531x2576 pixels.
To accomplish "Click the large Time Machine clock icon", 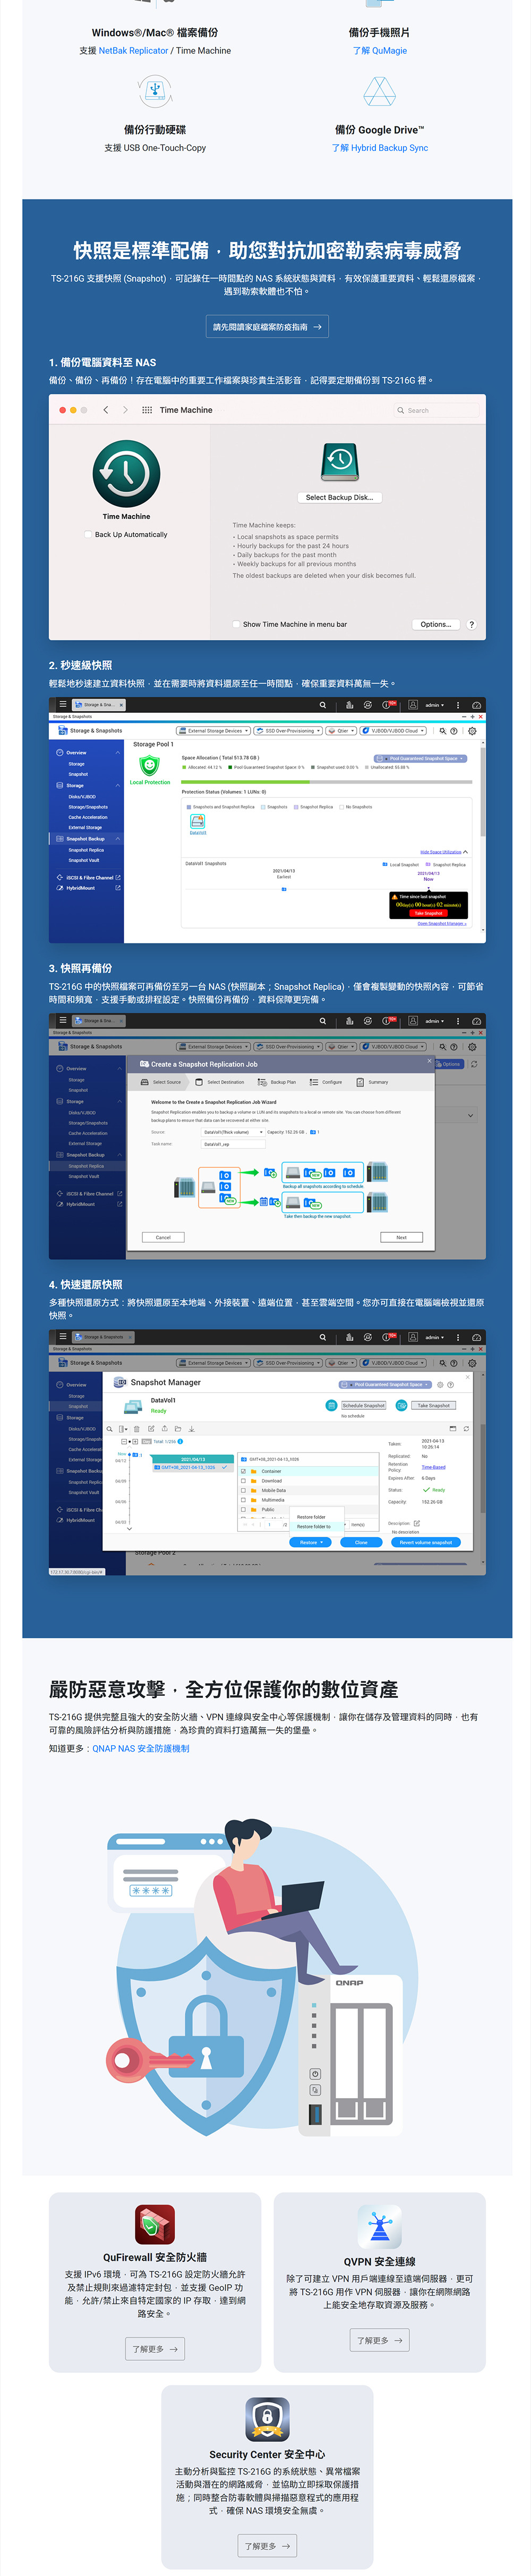I will tap(126, 473).
